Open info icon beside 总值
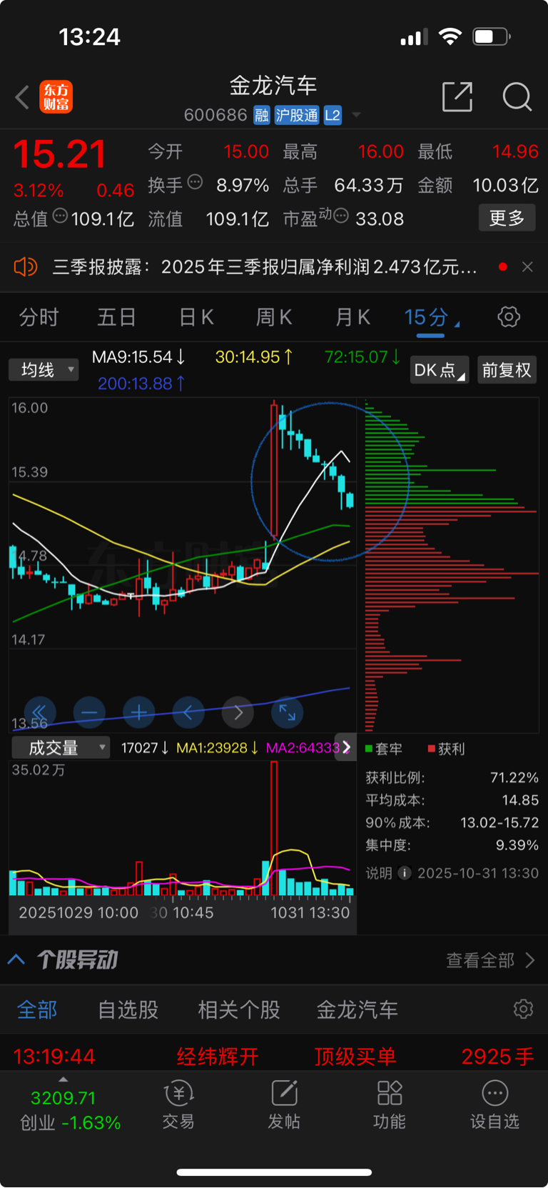Screen dimensions: 548x1188 (x=60, y=216)
